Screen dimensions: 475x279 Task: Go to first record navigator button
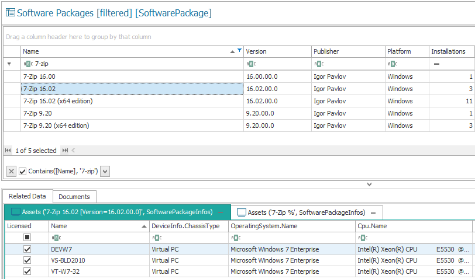(8, 150)
